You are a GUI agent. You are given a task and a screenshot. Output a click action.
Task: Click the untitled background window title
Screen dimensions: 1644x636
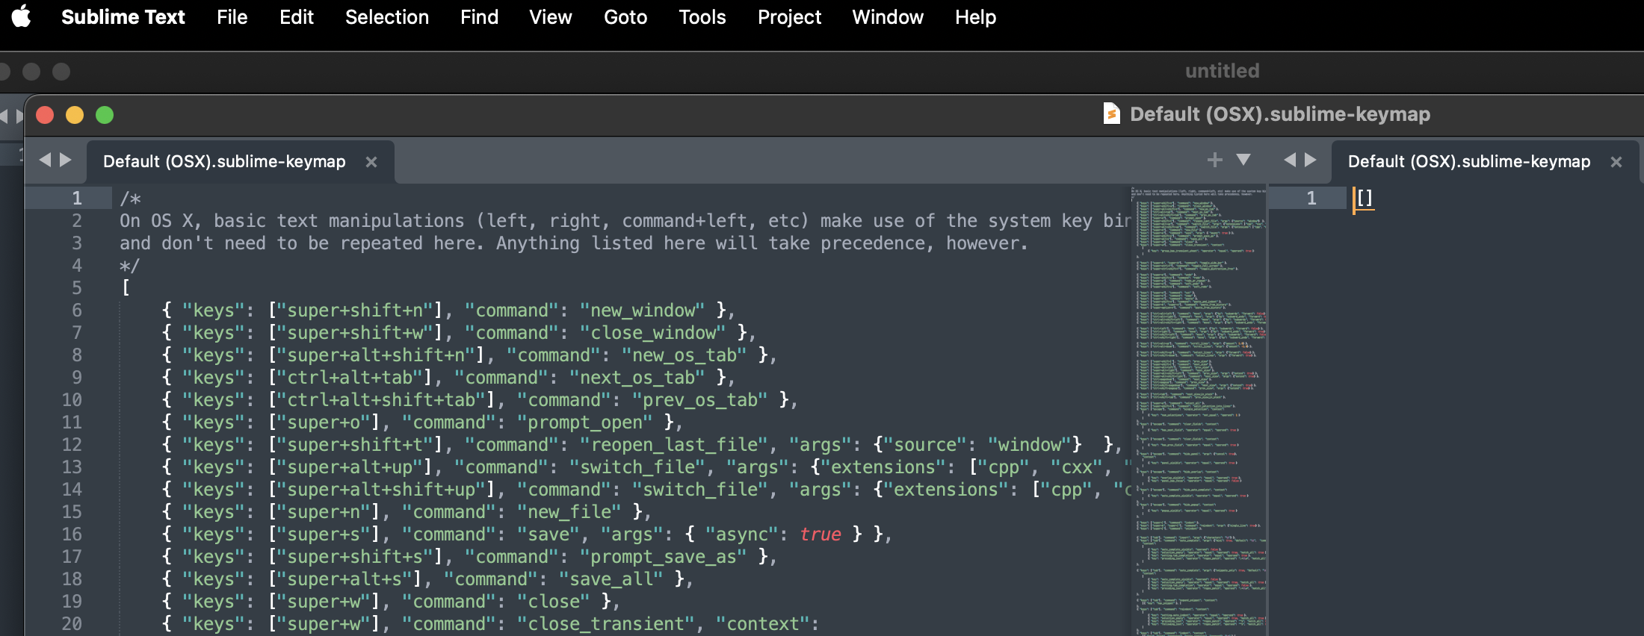tap(1222, 71)
